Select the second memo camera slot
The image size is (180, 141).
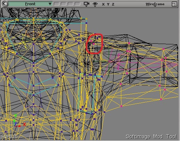point(63,4)
